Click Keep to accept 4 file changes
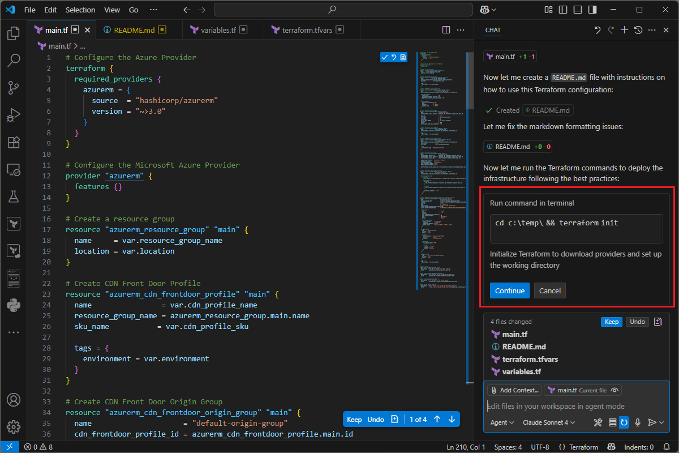The width and height of the screenshot is (679, 453). point(611,321)
